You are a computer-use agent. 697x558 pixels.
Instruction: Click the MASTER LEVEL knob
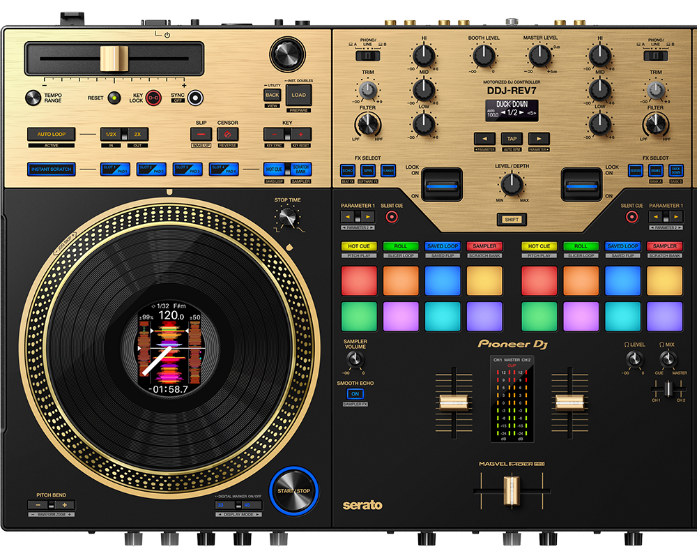pos(539,56)
